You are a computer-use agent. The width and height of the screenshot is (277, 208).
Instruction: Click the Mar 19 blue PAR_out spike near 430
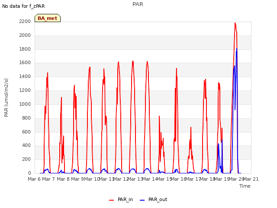coord(219,144)
